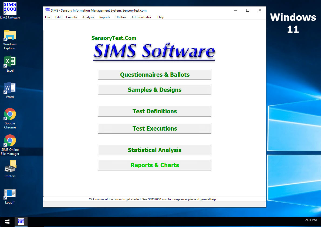
Task: Open the Administrator menu
Action: point(141,17)
